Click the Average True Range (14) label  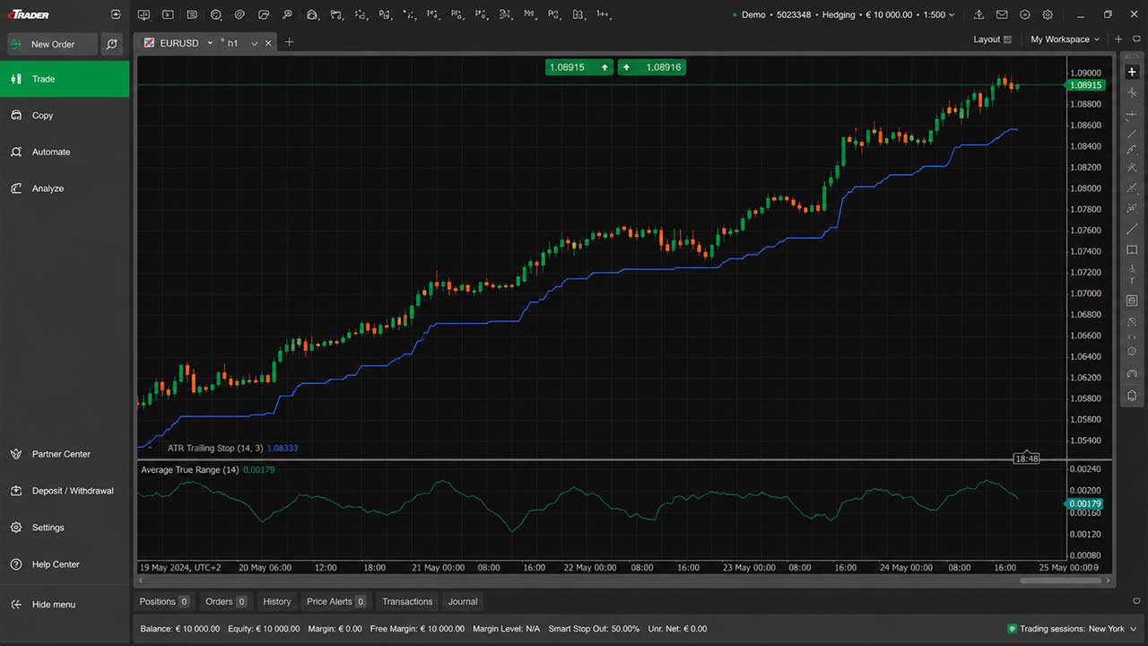(190, 470)
